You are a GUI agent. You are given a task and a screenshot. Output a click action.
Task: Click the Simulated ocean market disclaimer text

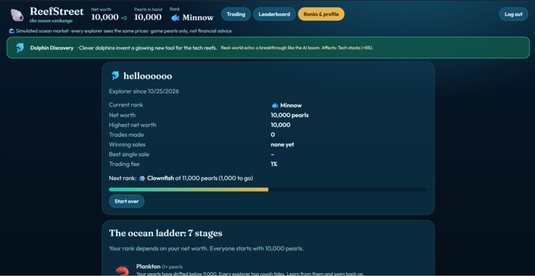coord(124,31)
